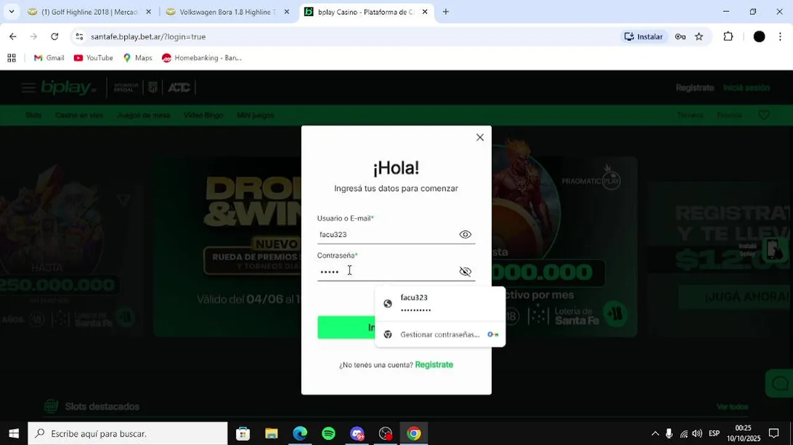Open the green chat support bubble
793x445 pixels.
click(779, 383)
